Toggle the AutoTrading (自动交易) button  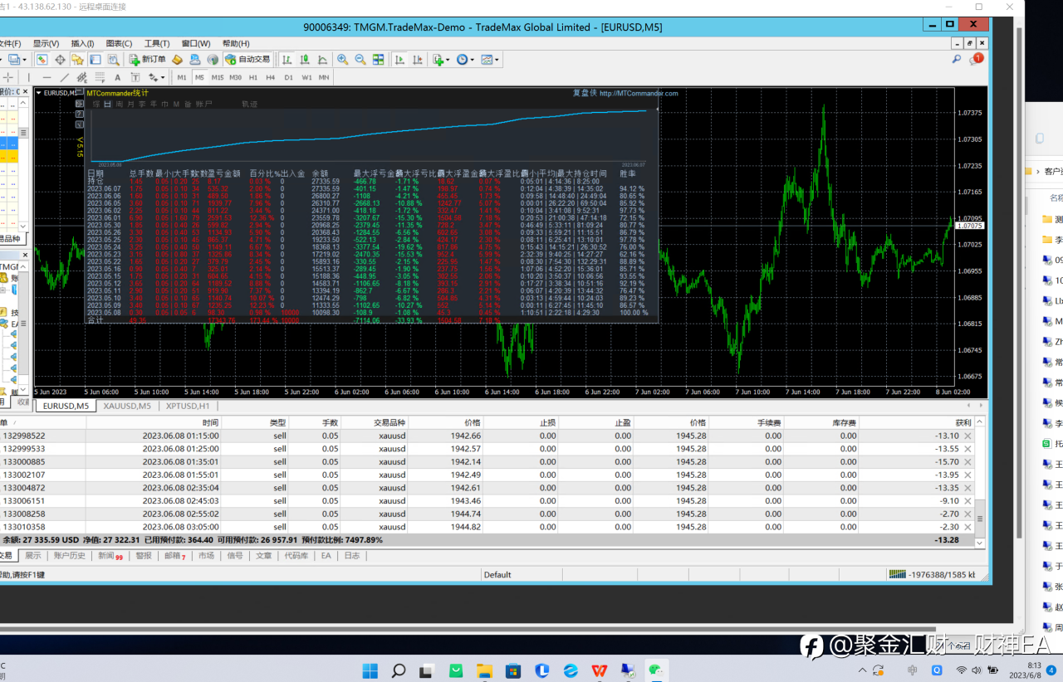[247, 60]
